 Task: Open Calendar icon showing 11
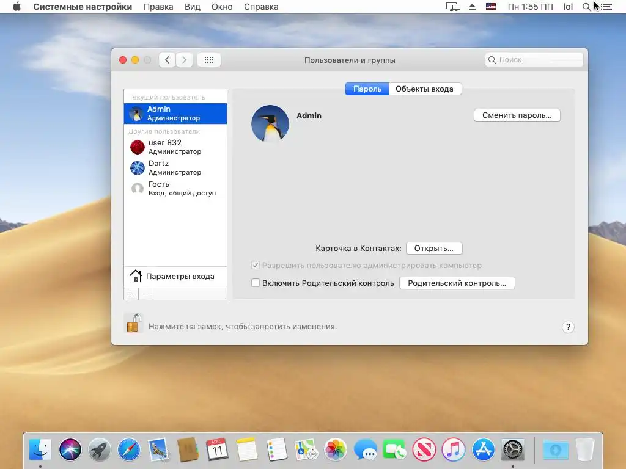coord(217,449)
